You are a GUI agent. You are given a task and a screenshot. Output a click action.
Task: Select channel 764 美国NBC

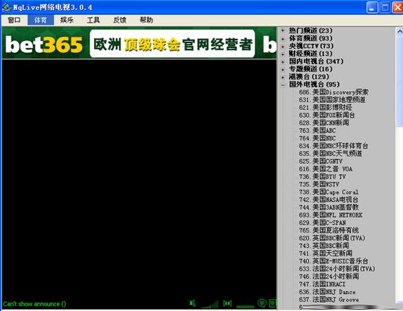(x=317, y=138)
